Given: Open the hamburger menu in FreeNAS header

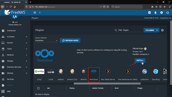Looking at the screenshot, I should [35, 13].
